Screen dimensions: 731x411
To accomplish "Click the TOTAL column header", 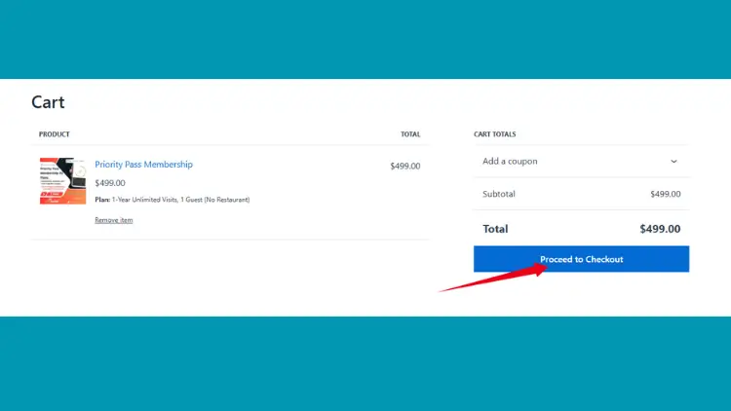I will [410, 134].
